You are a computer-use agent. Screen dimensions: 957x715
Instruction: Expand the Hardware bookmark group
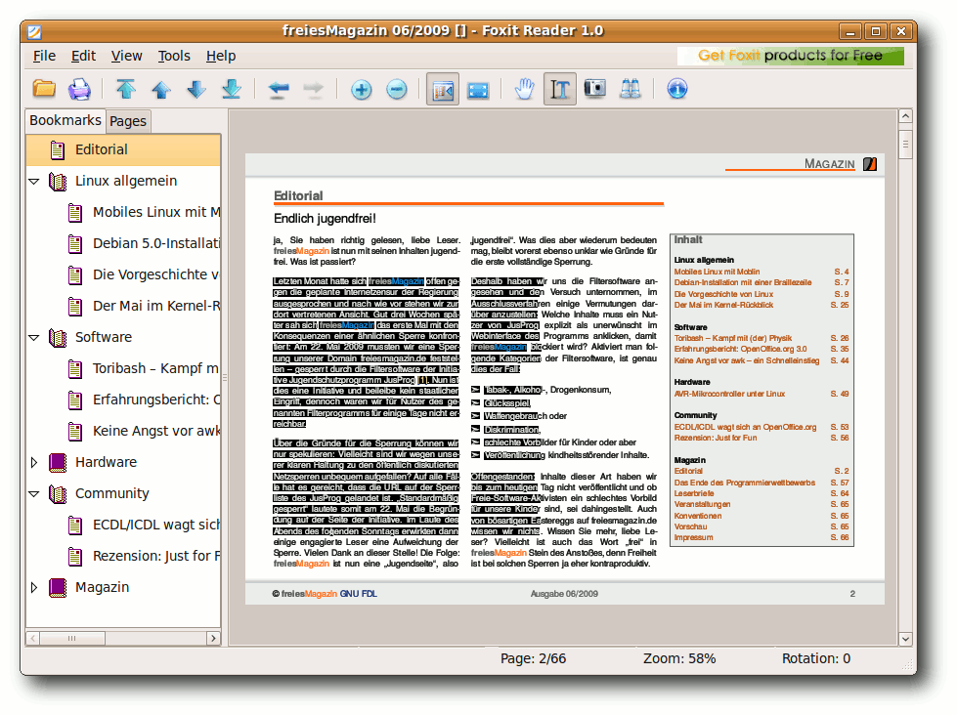click(34, 462)
